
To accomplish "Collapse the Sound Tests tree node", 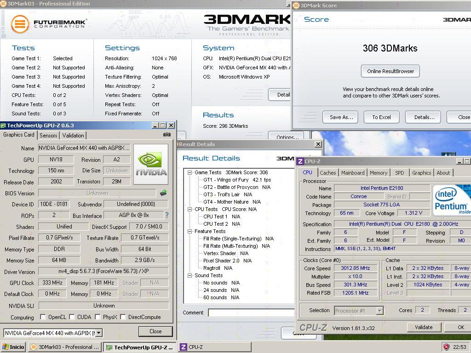I will pyautogui.click(x=190, y=276).
